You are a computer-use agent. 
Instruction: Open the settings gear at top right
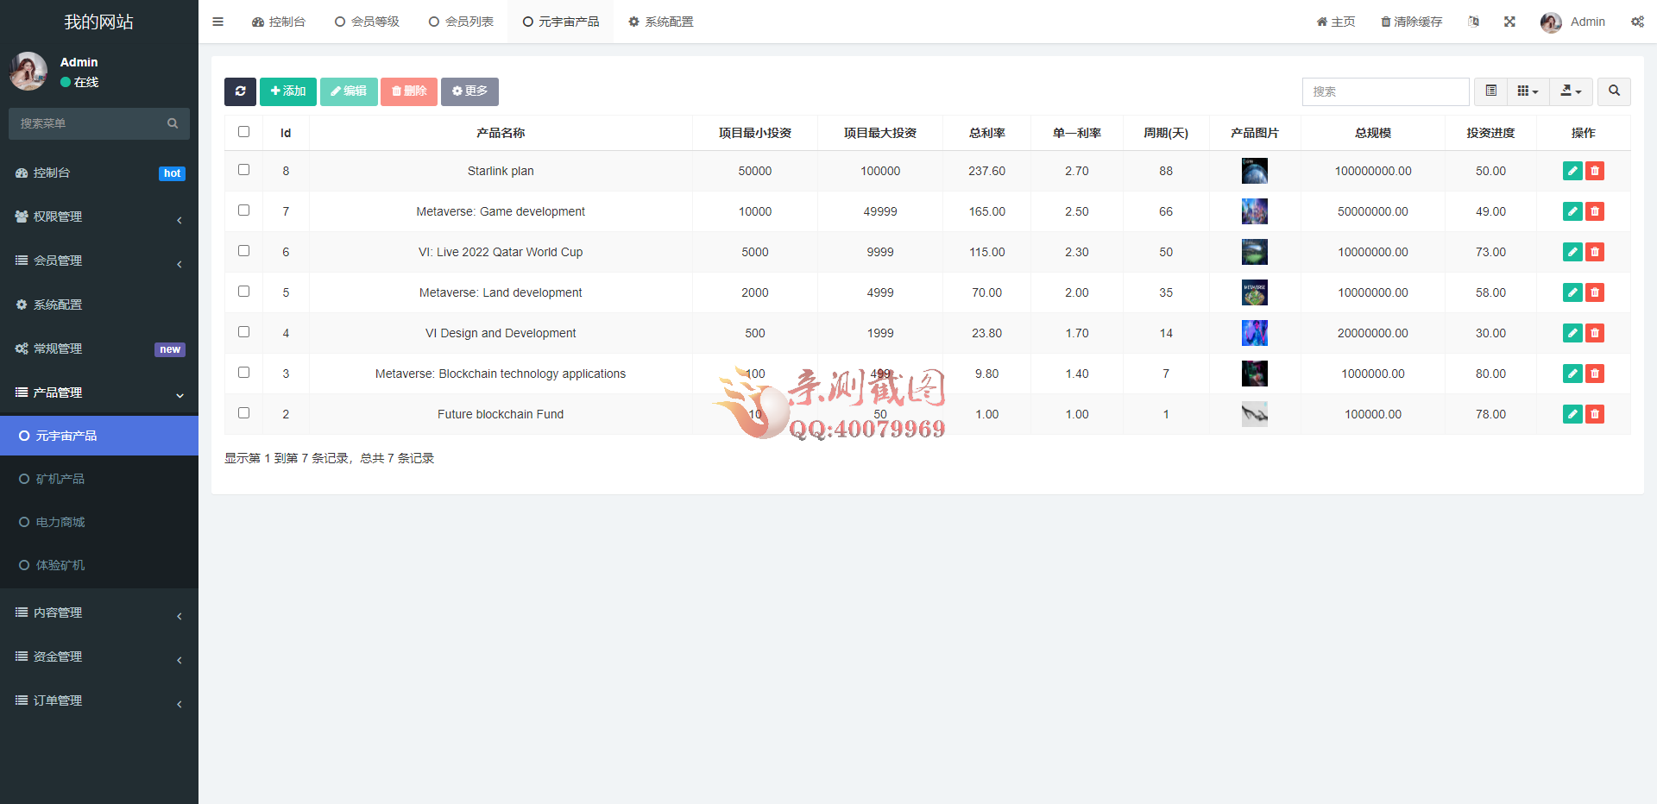click(x=1637, y=22)
